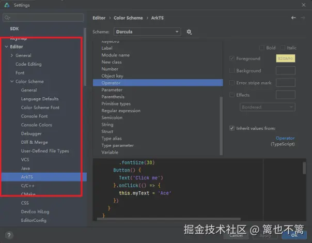Select Color Scheme Font item
The width and height of the screenshot is (312, 243).
point(40,108)
